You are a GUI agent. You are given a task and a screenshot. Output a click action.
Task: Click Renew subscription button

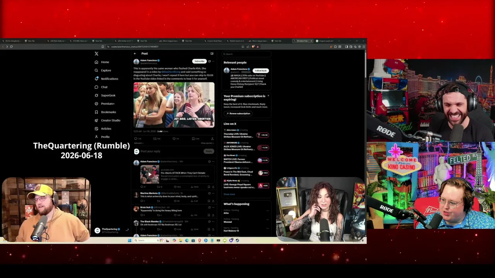238,114
